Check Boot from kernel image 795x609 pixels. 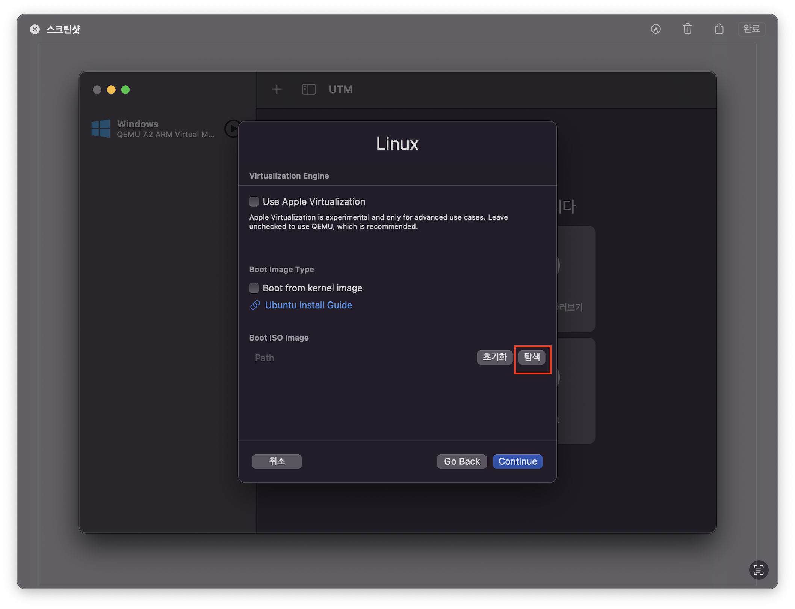pyautogui.click(x=254, y=288)
